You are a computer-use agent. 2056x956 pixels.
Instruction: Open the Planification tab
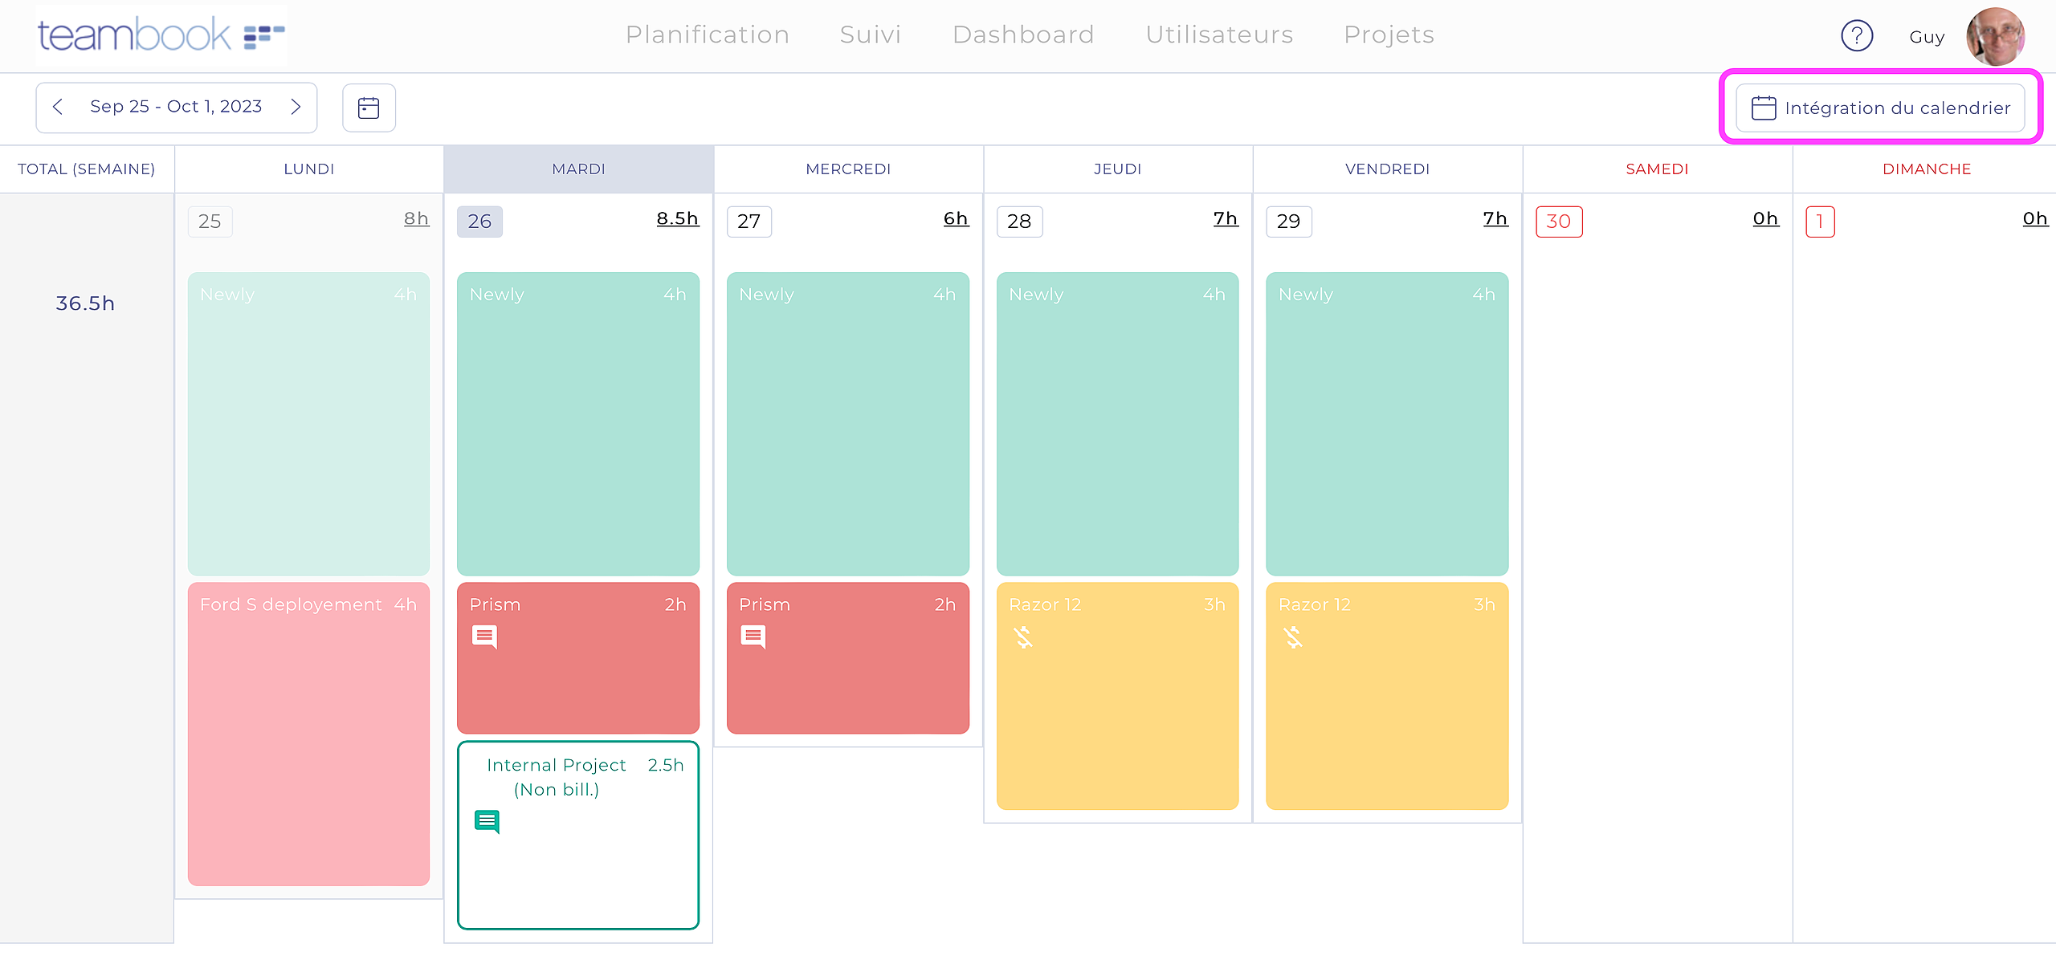coord(708,35)
